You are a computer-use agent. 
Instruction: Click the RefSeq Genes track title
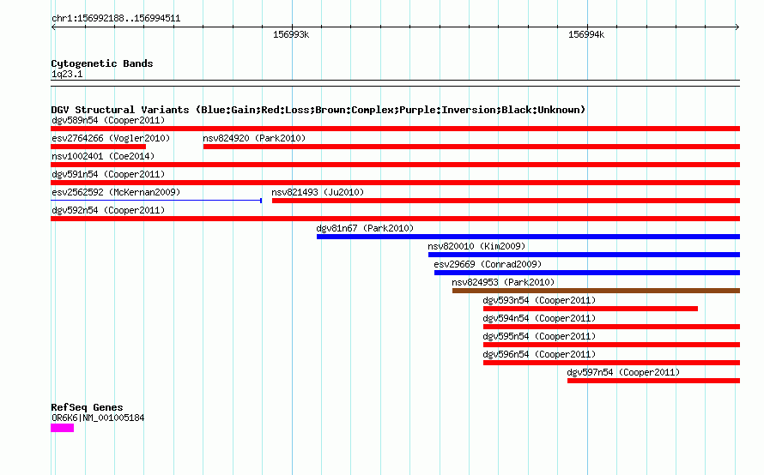coord(87,407)
